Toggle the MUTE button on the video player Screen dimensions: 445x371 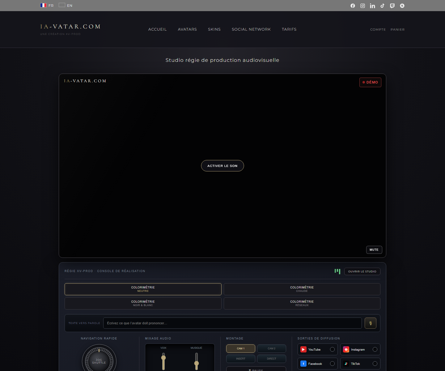[374, 250]
